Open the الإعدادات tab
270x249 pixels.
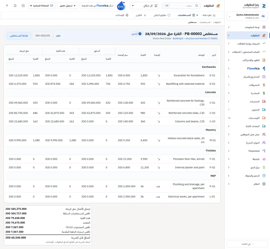pyautogui.click(x=122, y=15)
